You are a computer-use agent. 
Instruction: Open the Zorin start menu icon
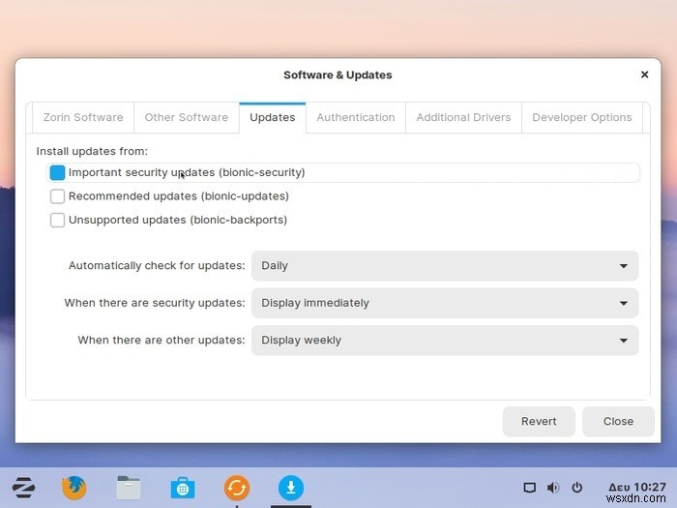pos(24,488)
